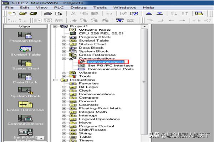Click the Save Project toolbar icon

click(33, 13)
